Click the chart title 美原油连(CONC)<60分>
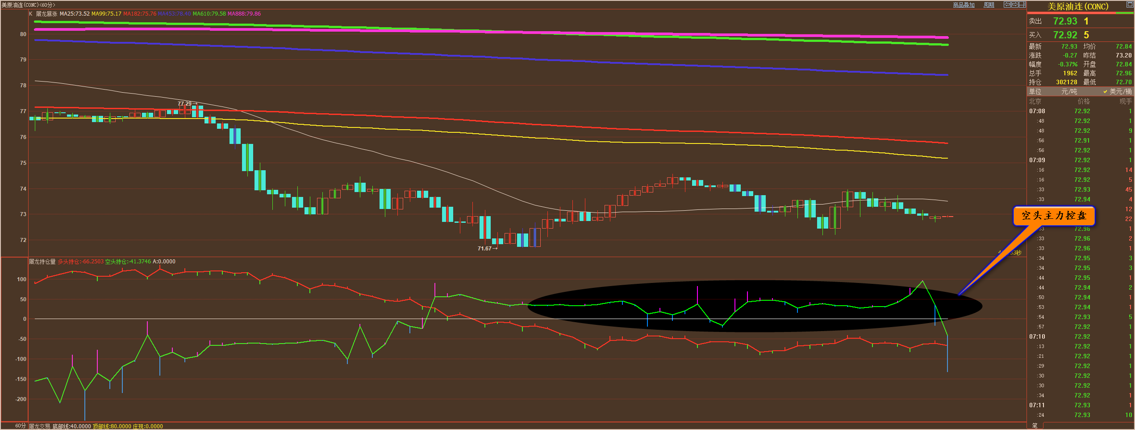This screenshot has width=1135, height=430. pyautogui.click(x=28, y=5)
